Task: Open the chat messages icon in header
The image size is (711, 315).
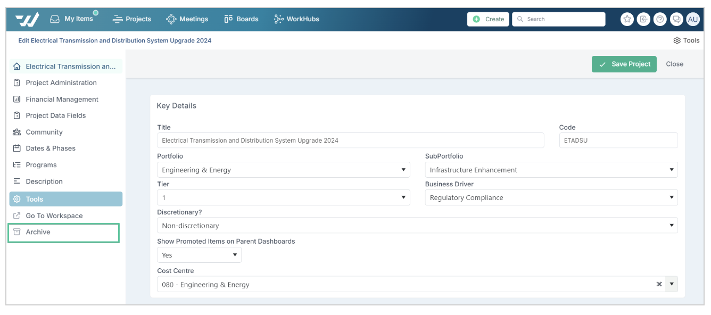Action: 676,19
